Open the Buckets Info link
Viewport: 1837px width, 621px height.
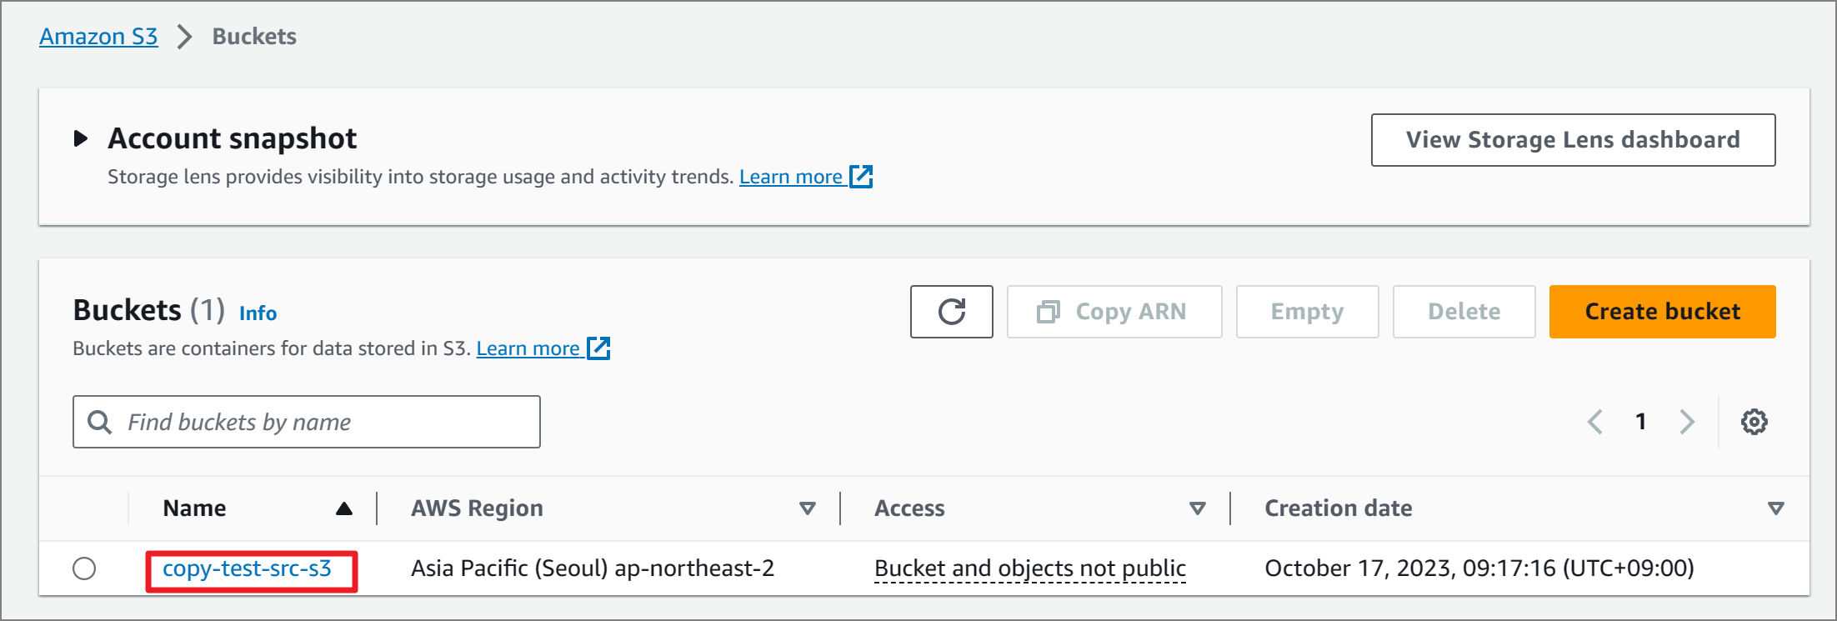pos(258,313)
